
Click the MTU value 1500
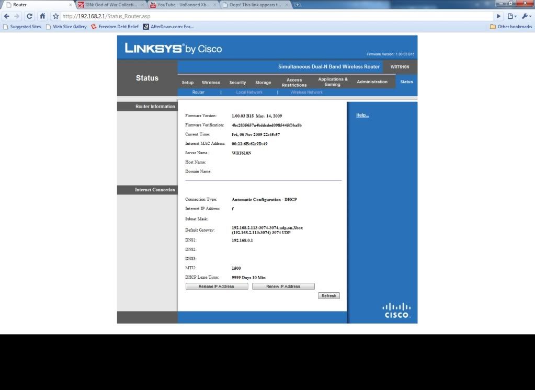[236, 268]
